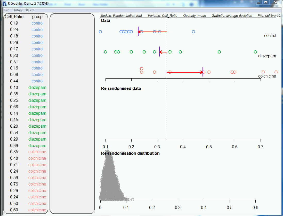Open the File menu
The height and width of the screenshot is (216, 283).
pos(7,10)
